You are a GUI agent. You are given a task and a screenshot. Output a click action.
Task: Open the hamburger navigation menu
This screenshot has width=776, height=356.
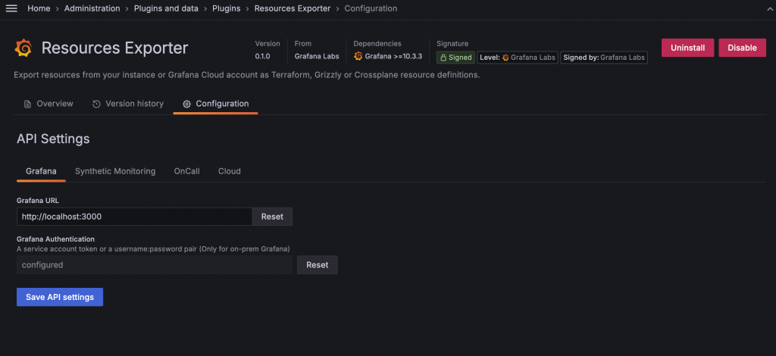coord(11,8)
